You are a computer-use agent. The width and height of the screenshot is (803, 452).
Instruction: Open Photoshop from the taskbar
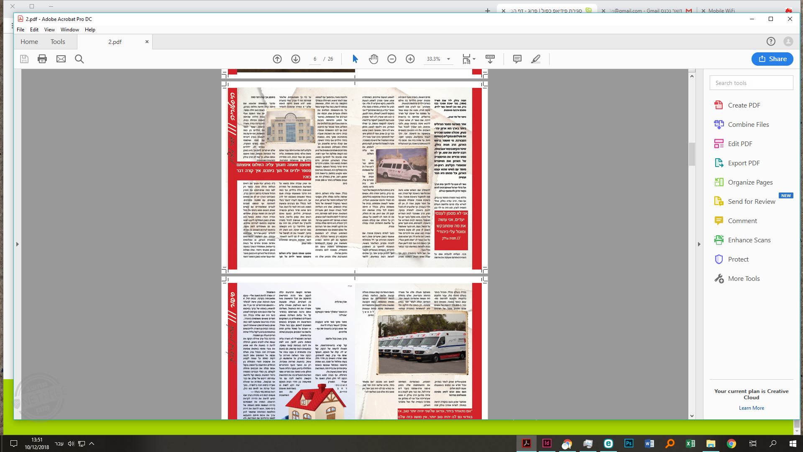coord(629,443)
